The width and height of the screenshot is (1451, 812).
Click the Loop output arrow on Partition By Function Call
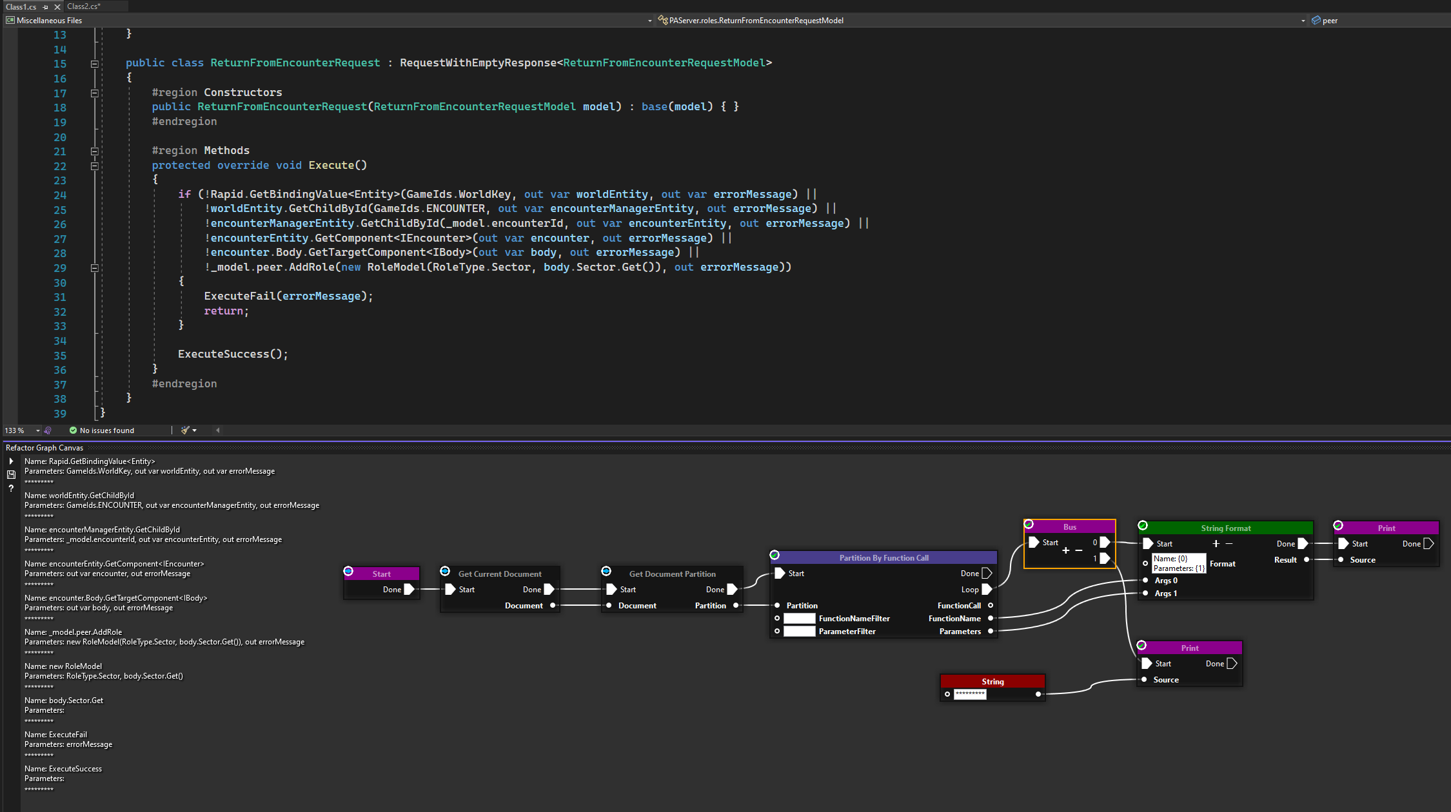click(987, 590)
